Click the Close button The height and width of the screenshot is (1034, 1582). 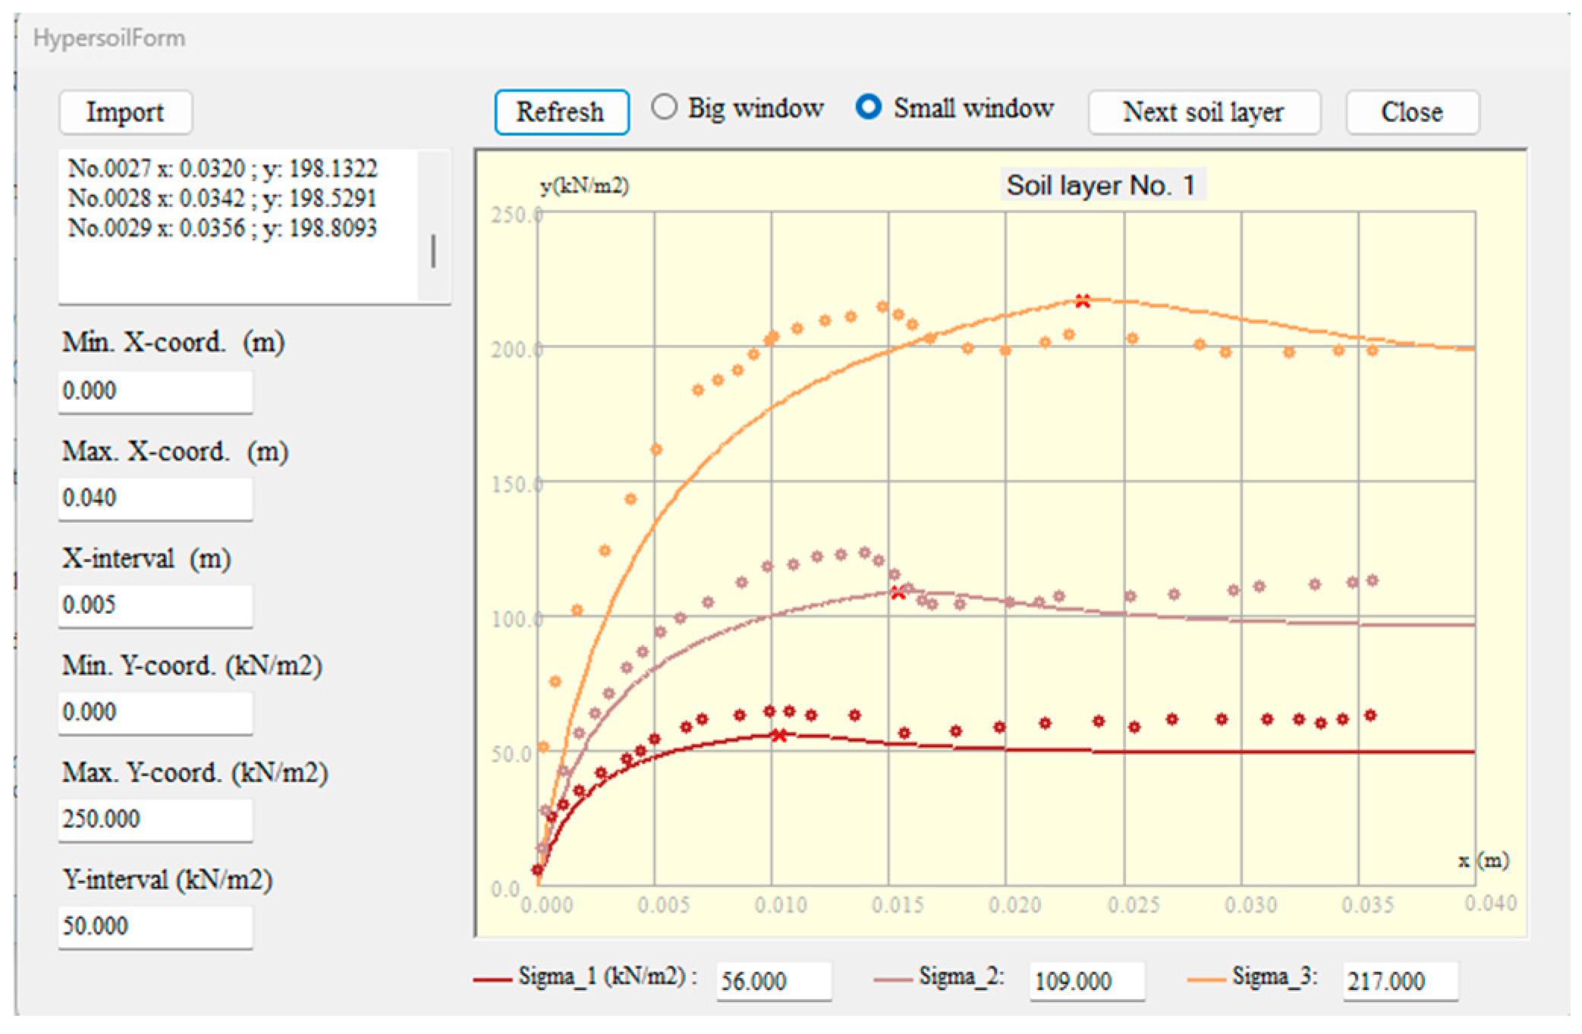tap(1411, 112)
